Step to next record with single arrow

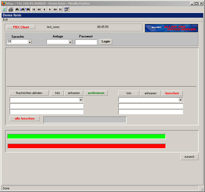tap(50, 9)
